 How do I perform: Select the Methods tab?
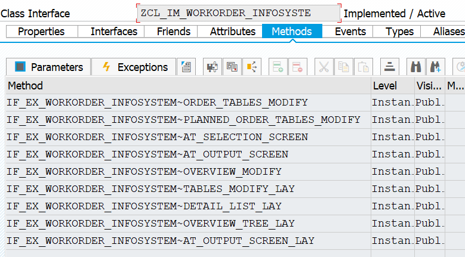[292, 32]
